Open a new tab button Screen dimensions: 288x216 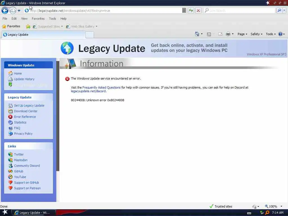90,35
